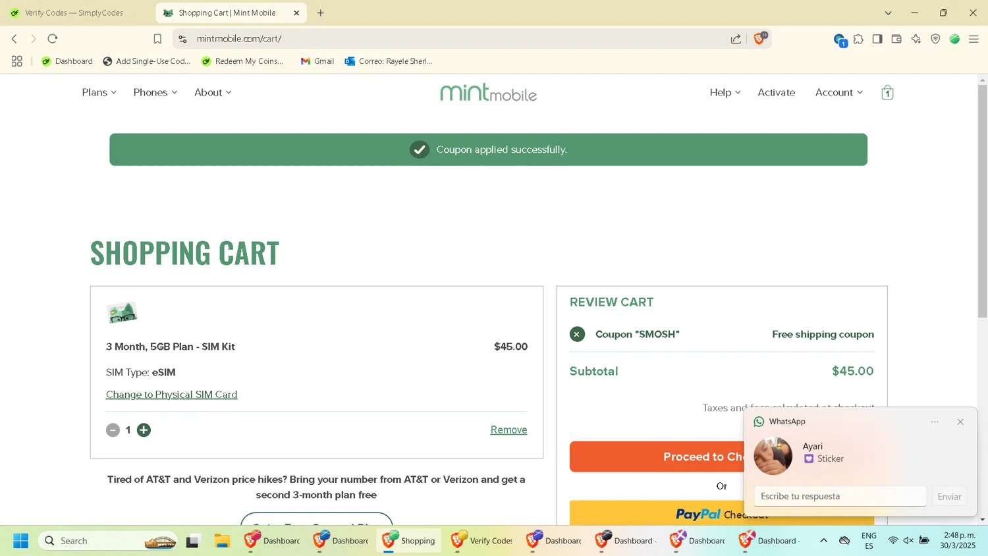Toggle the browser sidebar panel icon
The width and height of the screenshot is (988, 556).
[877, 39]
